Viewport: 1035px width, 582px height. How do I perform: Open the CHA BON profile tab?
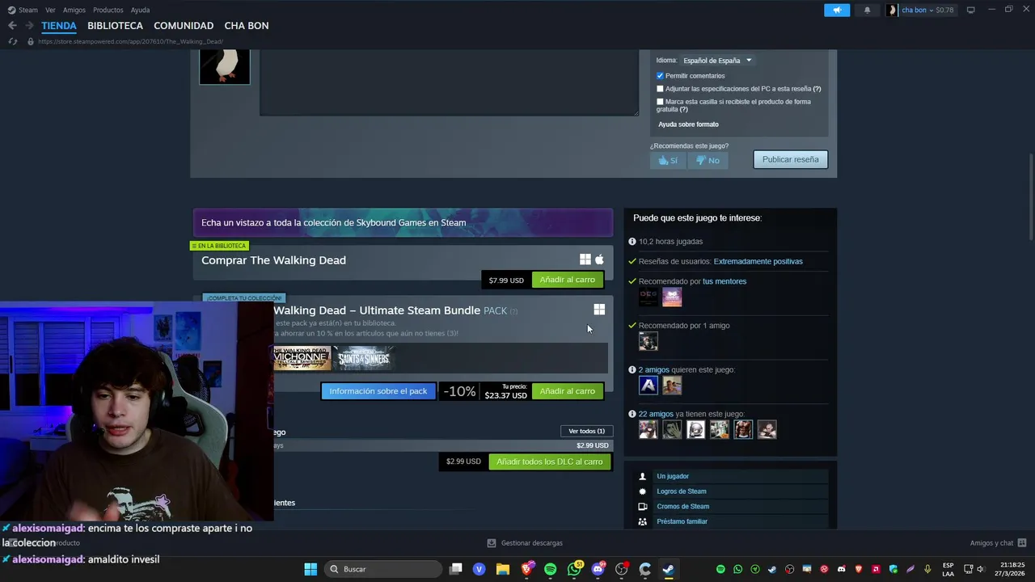tap(247, 26)
